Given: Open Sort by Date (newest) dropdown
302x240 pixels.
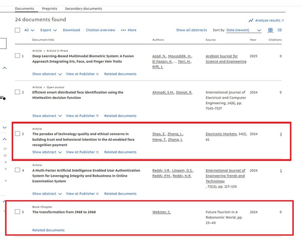Looking at the screenshot, I should coord(244,30).
